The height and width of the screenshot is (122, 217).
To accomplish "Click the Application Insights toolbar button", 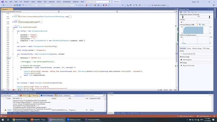I will 159,5.
